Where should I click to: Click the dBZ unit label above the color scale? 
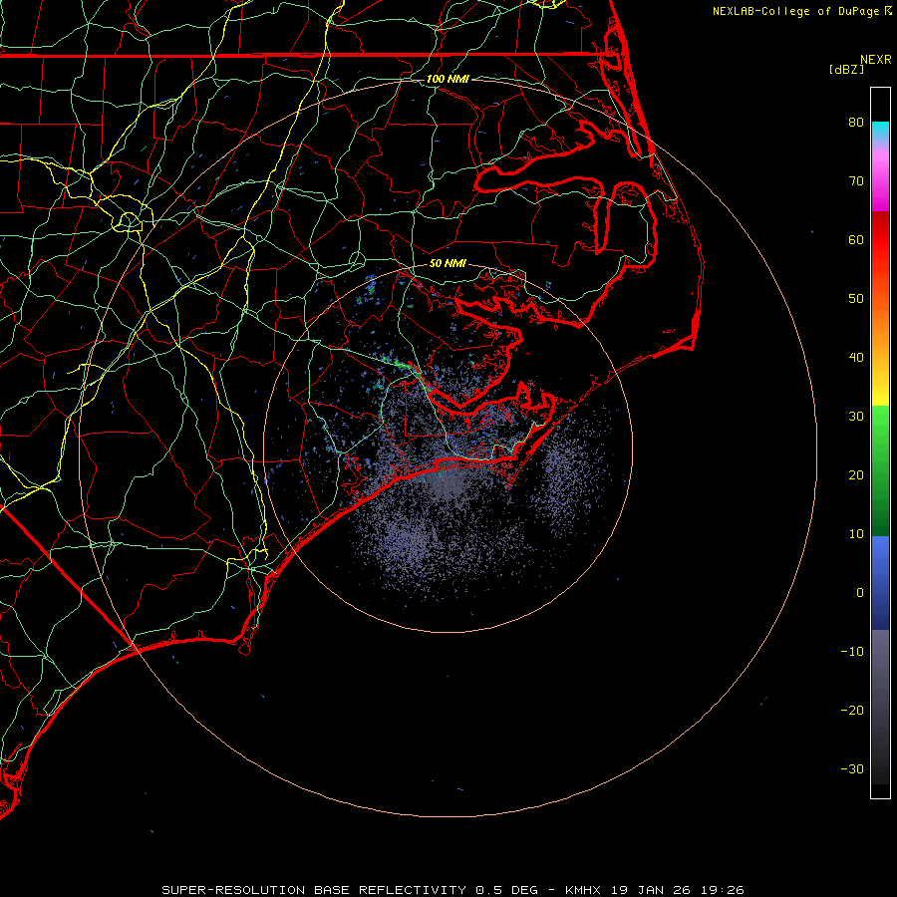pos(846,70)
